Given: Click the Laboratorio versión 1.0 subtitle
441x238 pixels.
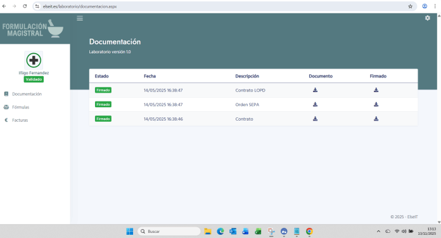Looking at the screenshot, I should pos(110,52).
